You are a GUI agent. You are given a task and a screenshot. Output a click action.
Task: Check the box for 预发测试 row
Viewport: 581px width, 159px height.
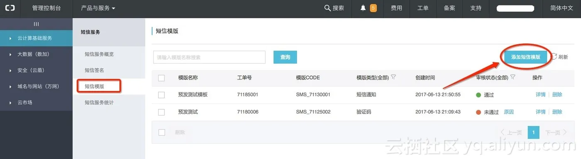(x=161, y=112)
